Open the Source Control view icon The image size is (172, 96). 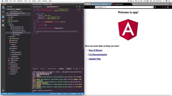3,16
